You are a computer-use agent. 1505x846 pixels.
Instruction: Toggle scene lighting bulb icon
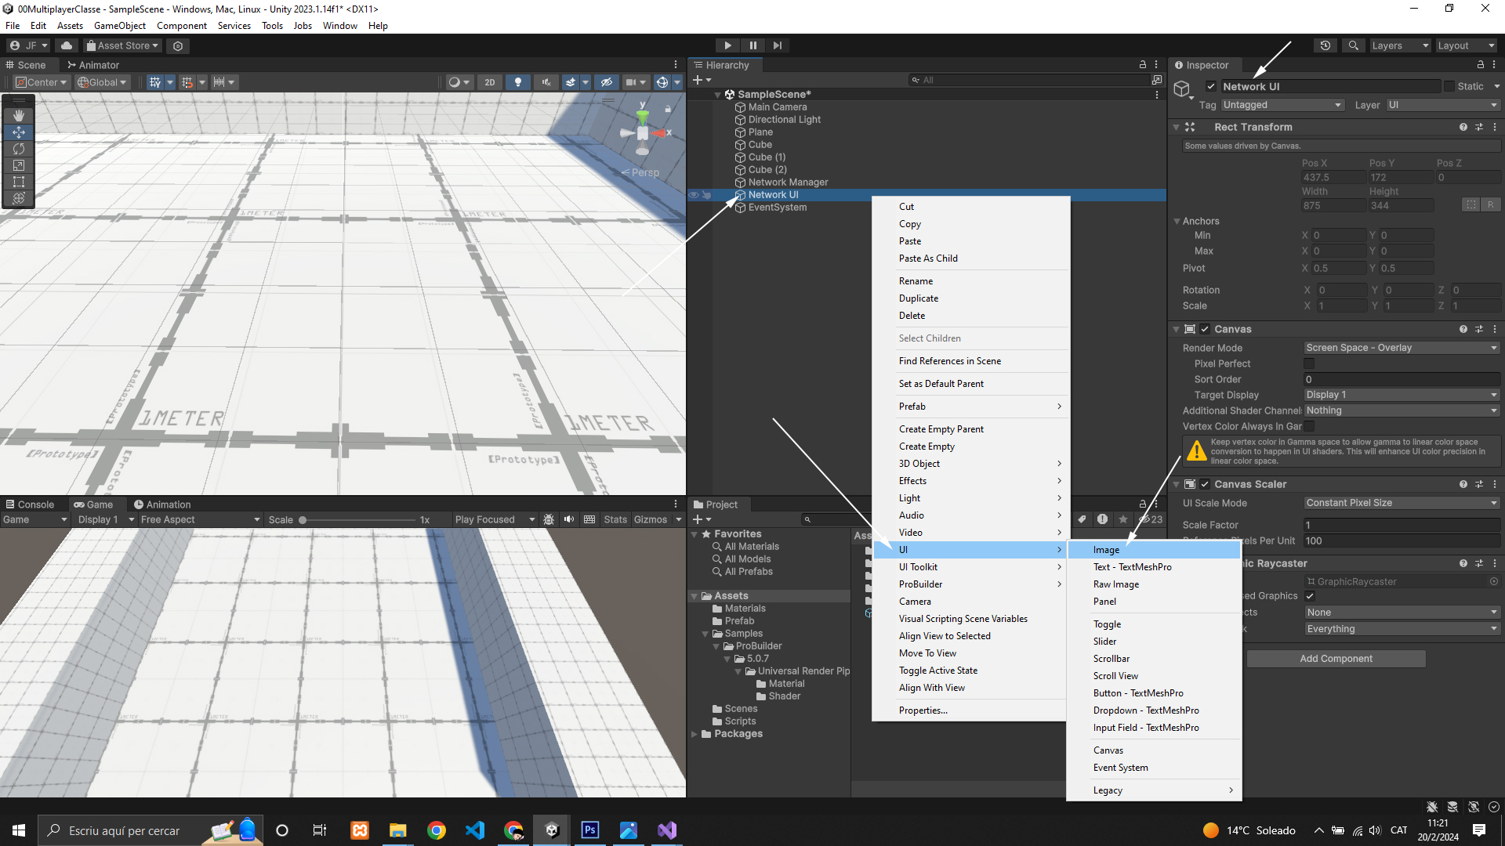tap(517, 82)
